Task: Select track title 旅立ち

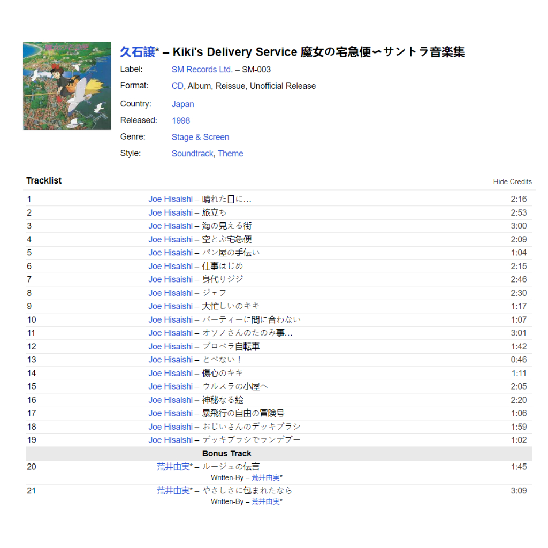Action: (214, 212)
